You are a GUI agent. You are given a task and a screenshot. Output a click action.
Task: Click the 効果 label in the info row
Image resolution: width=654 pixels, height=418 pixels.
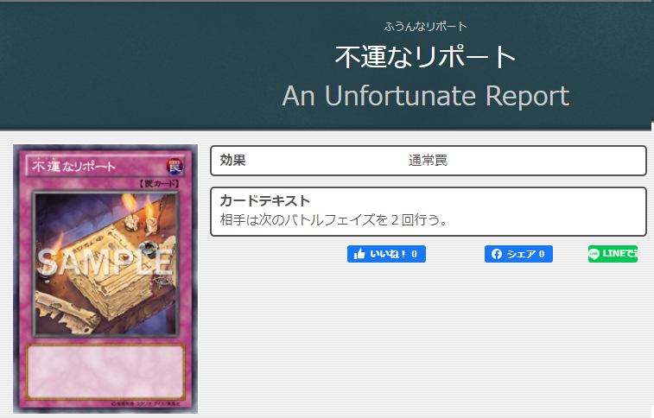(x=232, y=160)
